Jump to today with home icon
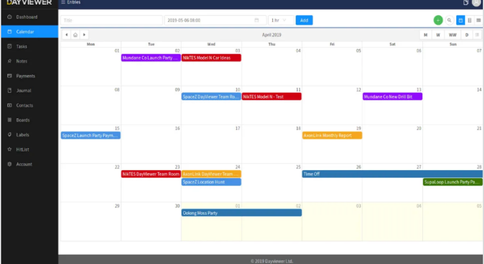 tap(76, 35)
